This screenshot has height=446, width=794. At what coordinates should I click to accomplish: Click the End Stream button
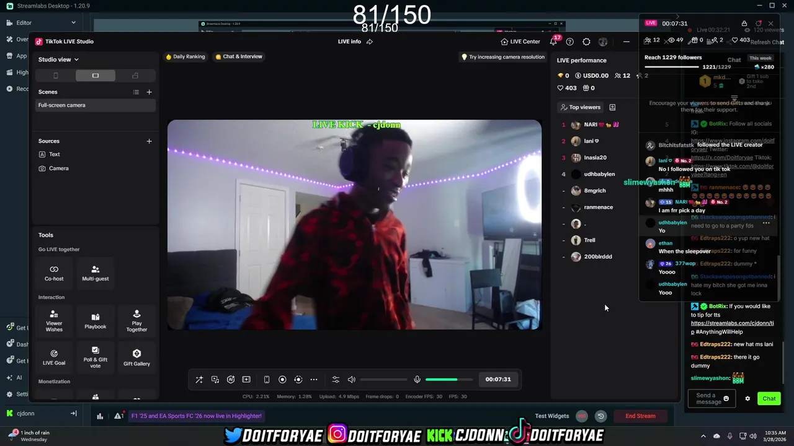click(640, 416)
